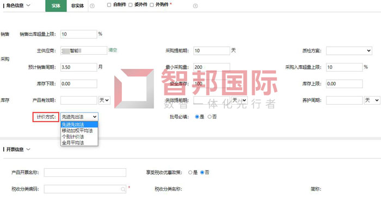This screenshot has width=381, height=197.
Task: Open 产品有效期 unit dropdown
Action: [x=105, y=100]
